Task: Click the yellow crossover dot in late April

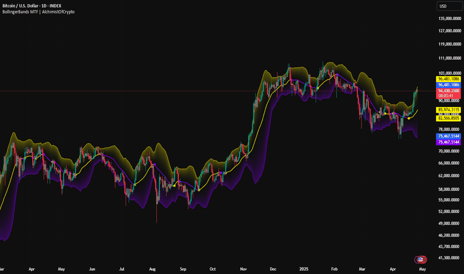Action: [x=409, y=119]
